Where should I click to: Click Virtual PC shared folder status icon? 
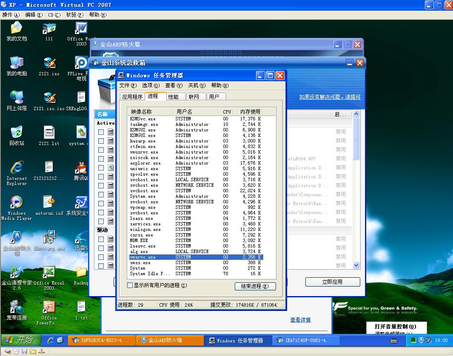33,351
